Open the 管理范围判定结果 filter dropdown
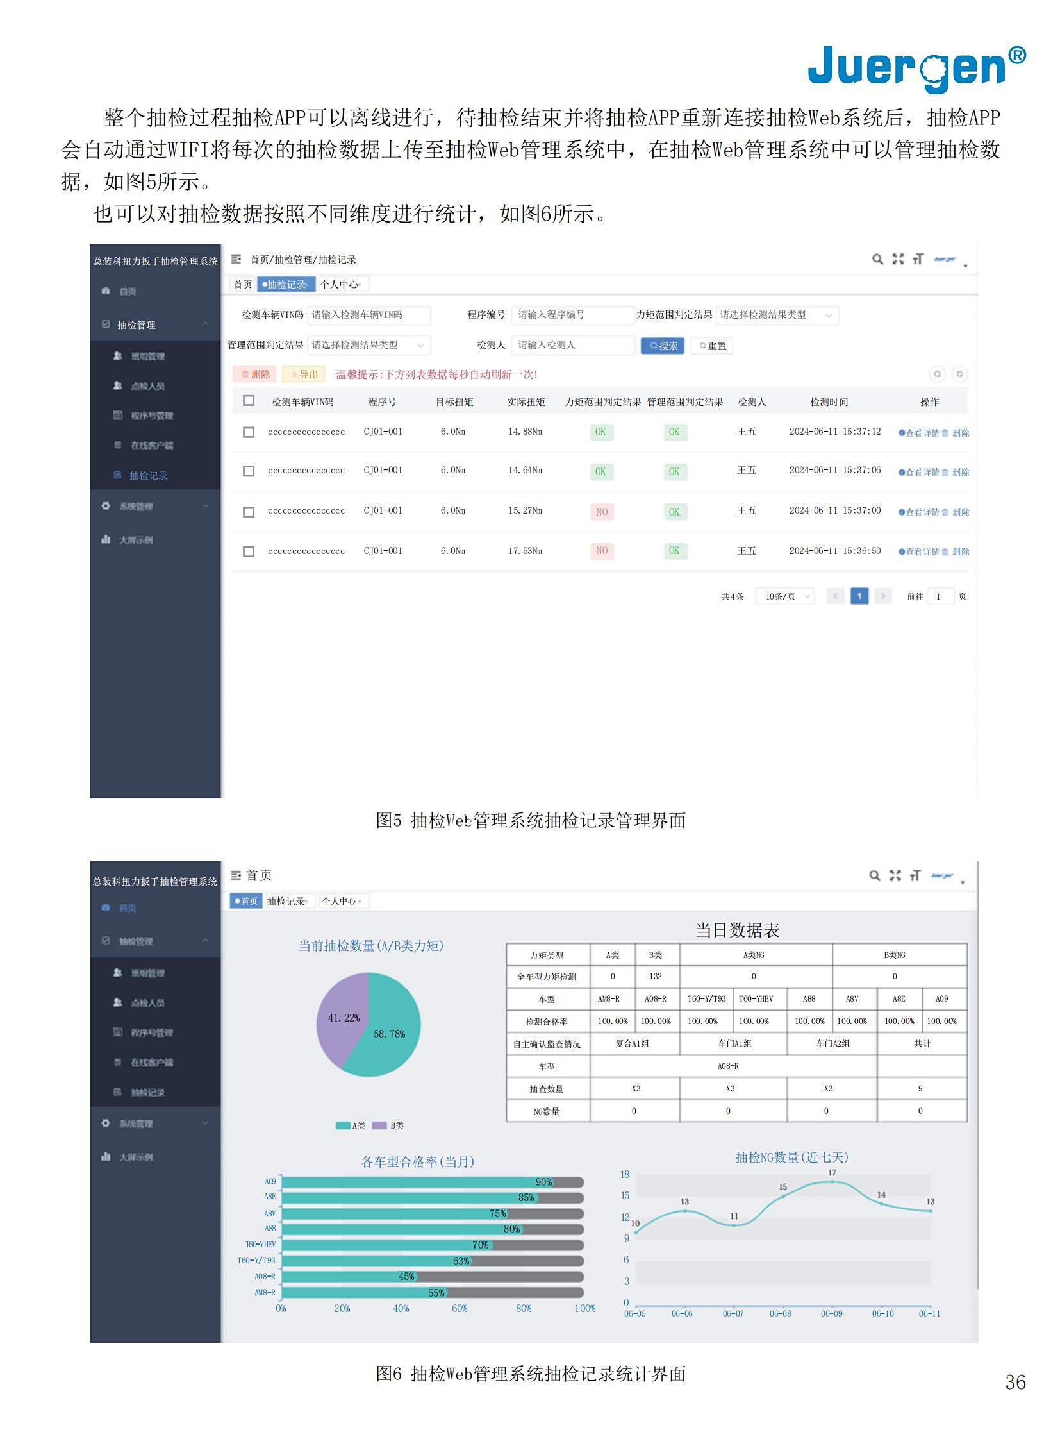This screenshot has height=1439, width=1060. click(369, 346)
